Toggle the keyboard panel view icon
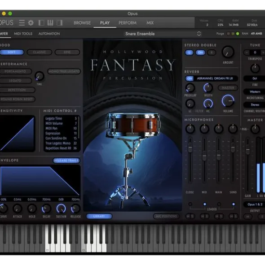Viewport: 265px width, 265px height. (50, 23)
